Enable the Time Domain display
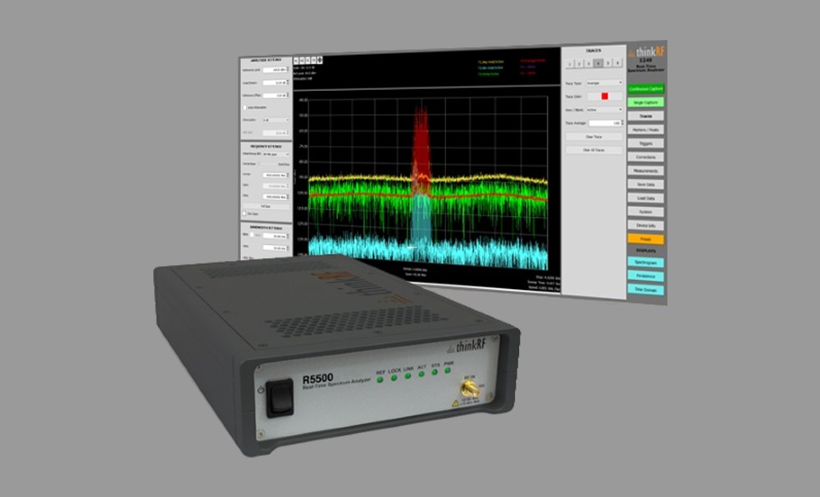The width and height of the screenshot is (820, 497). click(x=646, y=289)
